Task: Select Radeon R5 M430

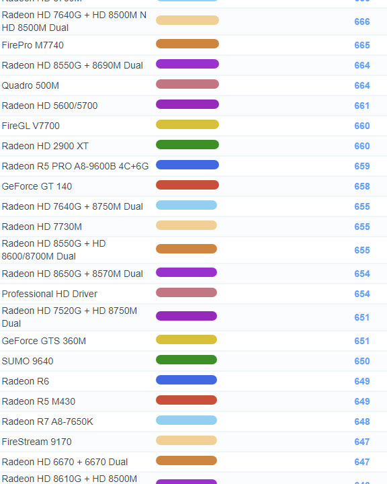Action: (38, 401)
